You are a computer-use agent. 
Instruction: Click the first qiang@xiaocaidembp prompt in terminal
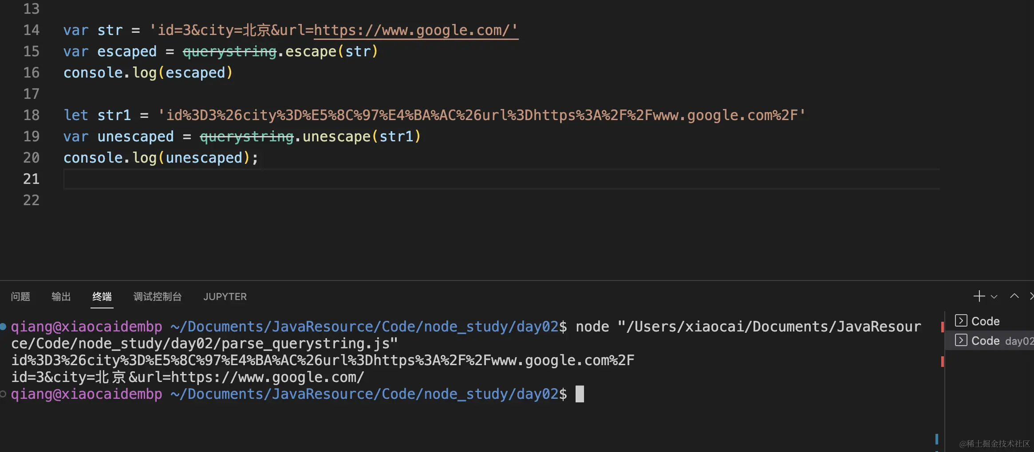(x=87, y=327)
